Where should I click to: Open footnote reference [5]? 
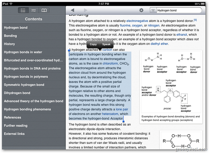[x=195, y=20]
